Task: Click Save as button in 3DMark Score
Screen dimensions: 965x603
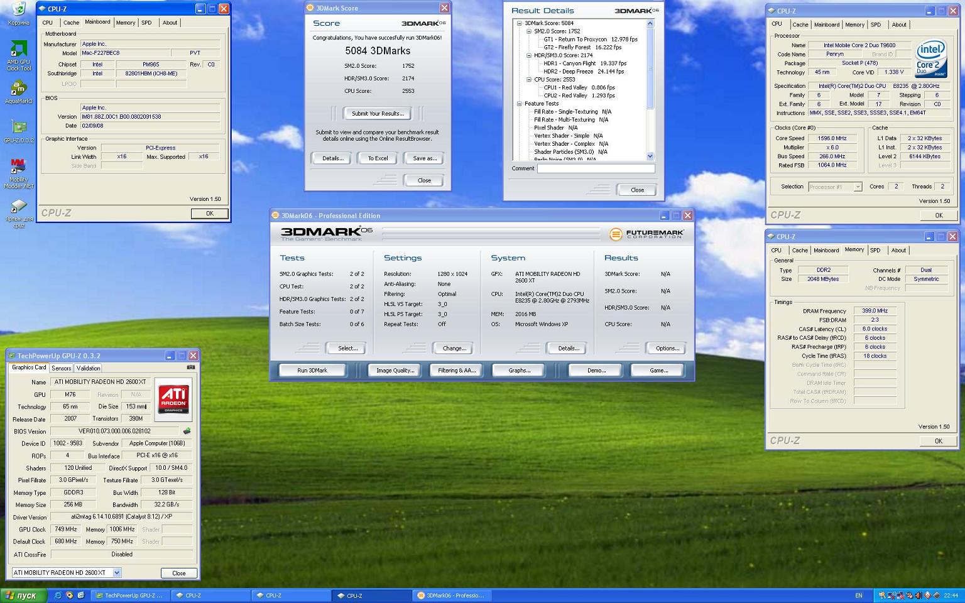Action: [x=425, y=158]
